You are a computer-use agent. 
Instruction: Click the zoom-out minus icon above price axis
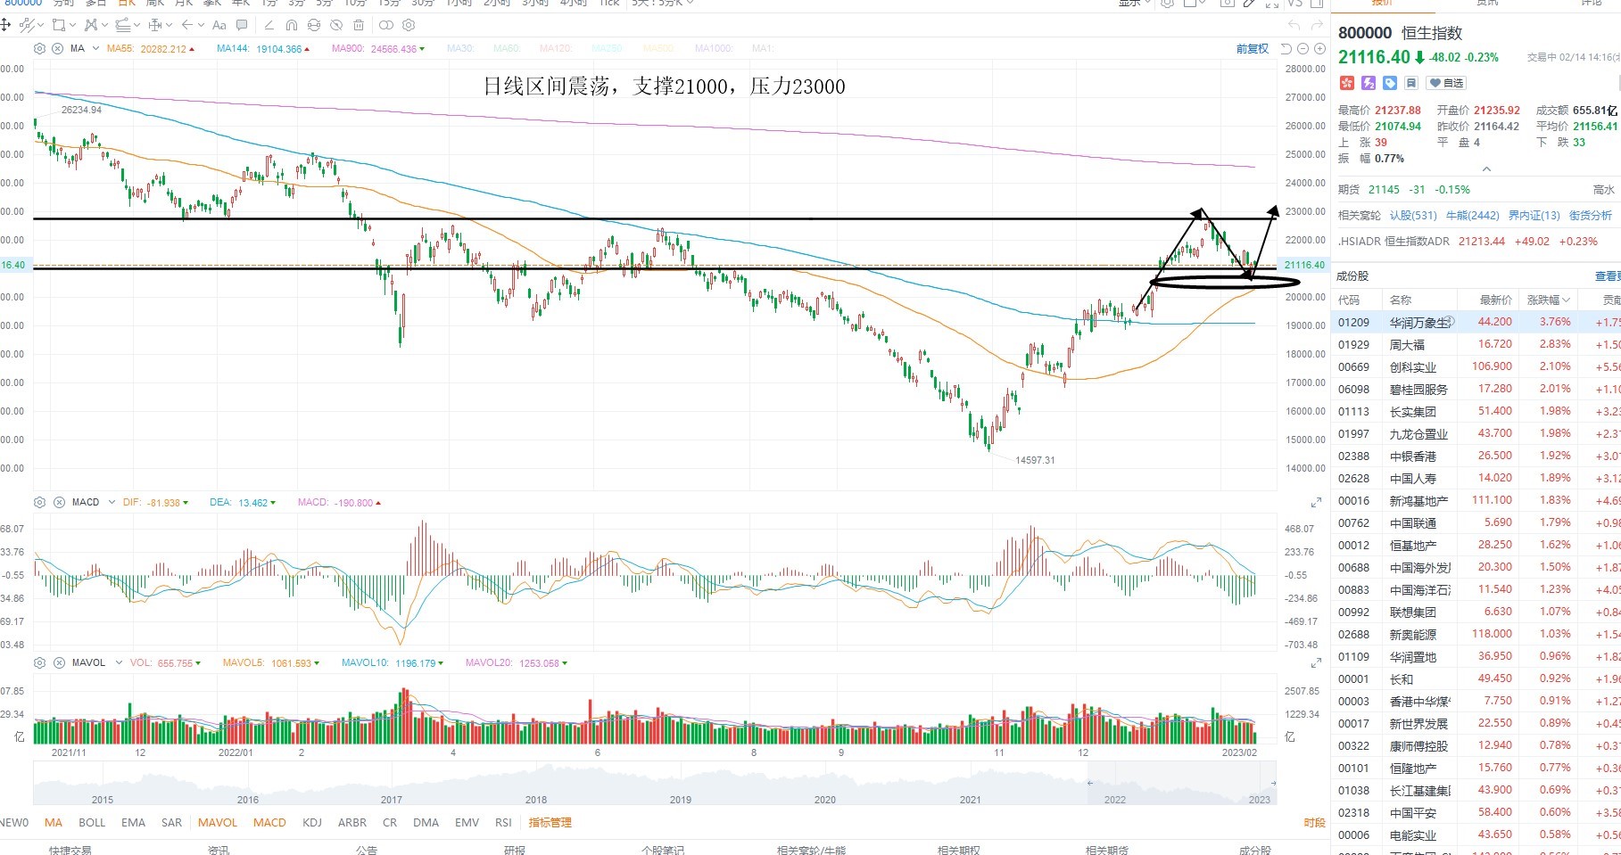coord(1303,48)
